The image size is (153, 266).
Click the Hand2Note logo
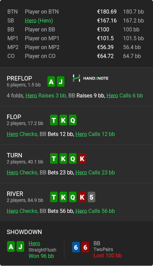click(90, 78)
